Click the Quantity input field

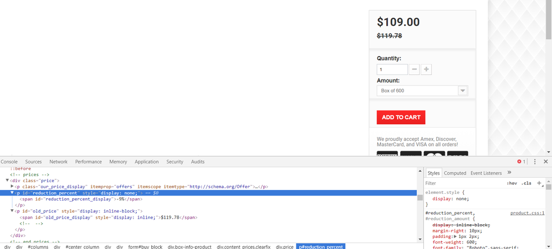click(x=392, y=70)
